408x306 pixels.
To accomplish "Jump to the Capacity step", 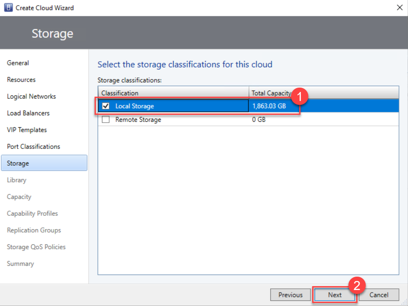I will [19, 196].
